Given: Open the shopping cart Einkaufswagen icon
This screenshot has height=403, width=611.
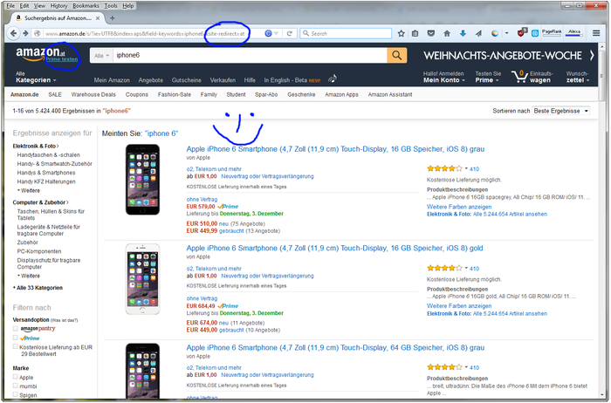Looking at the screenshot, I should pyautogui.click(x=519, y=76).
